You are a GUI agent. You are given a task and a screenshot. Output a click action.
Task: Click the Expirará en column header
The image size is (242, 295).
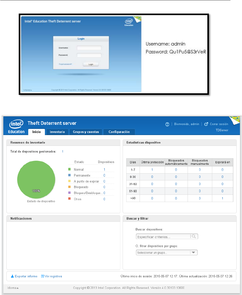coord(222,162)
